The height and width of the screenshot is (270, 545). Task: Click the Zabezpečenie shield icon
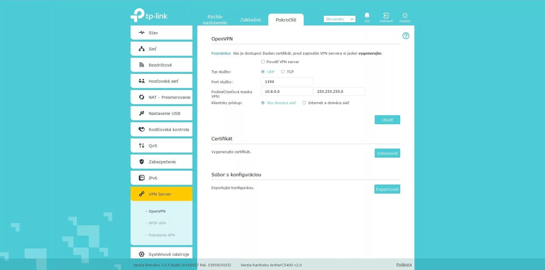coord(142,162)
